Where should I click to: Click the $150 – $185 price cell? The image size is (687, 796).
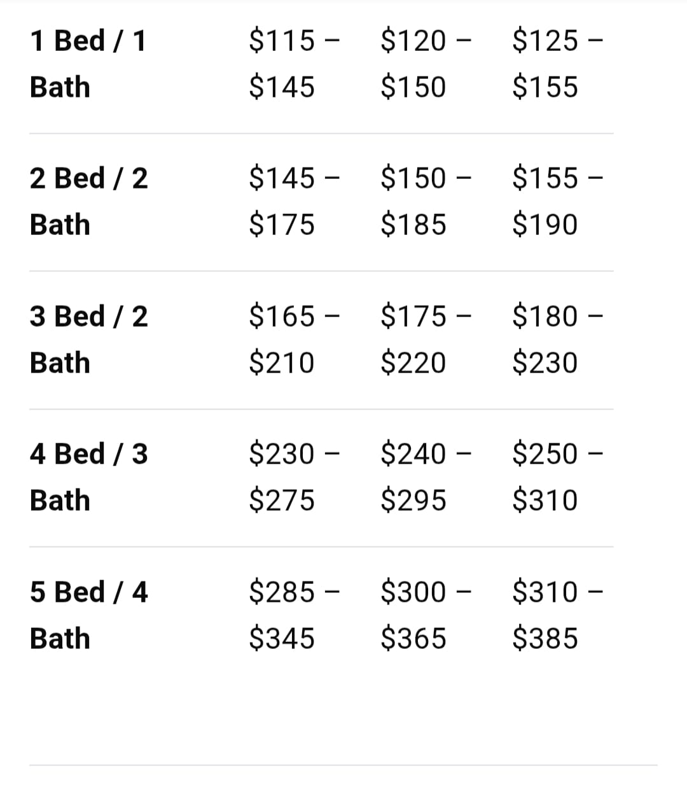pos(426,201)
